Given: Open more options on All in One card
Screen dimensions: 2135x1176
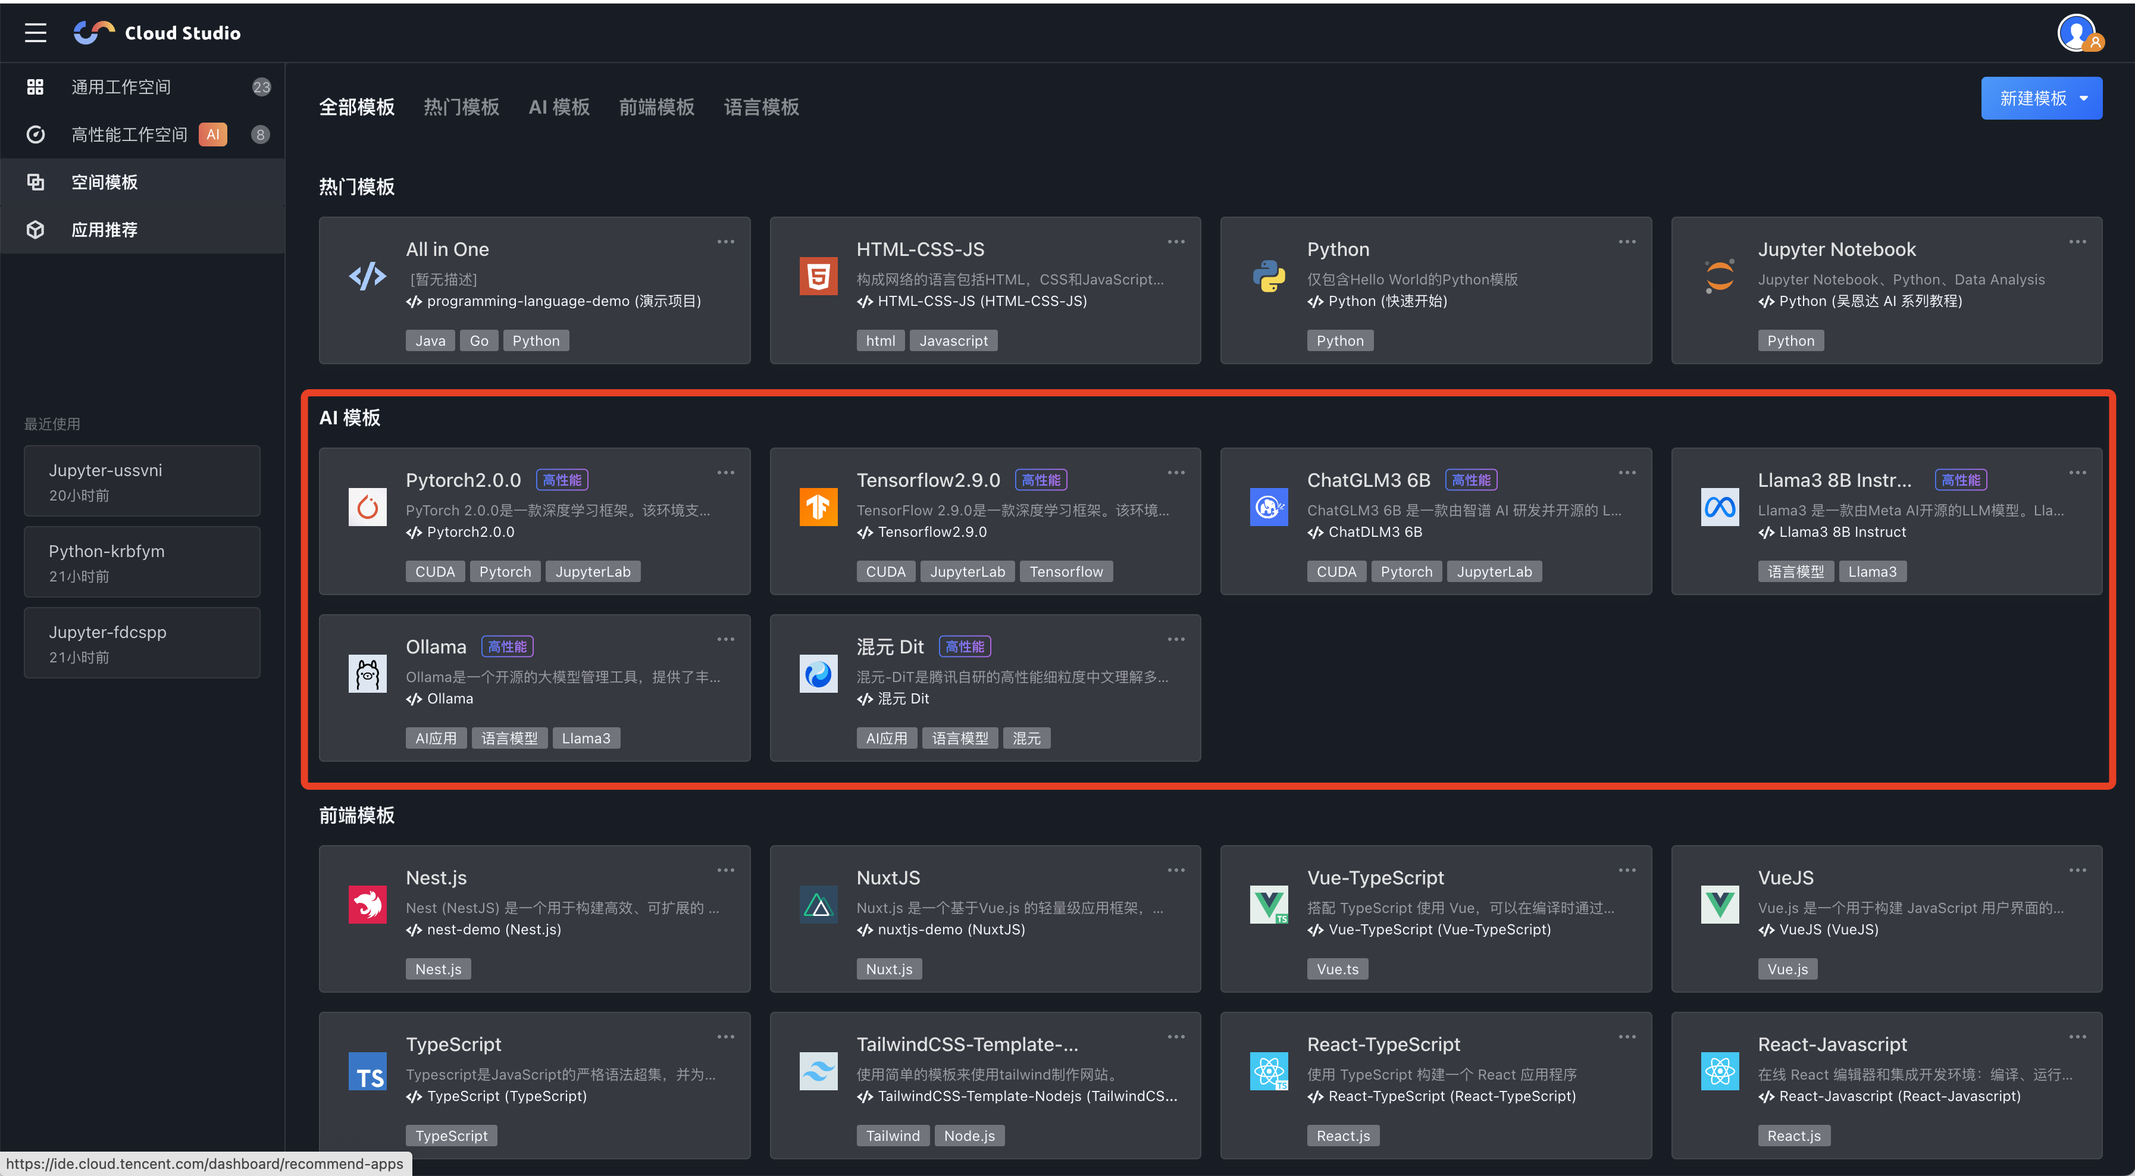Looking at the screenshot, I should [725, 242].
